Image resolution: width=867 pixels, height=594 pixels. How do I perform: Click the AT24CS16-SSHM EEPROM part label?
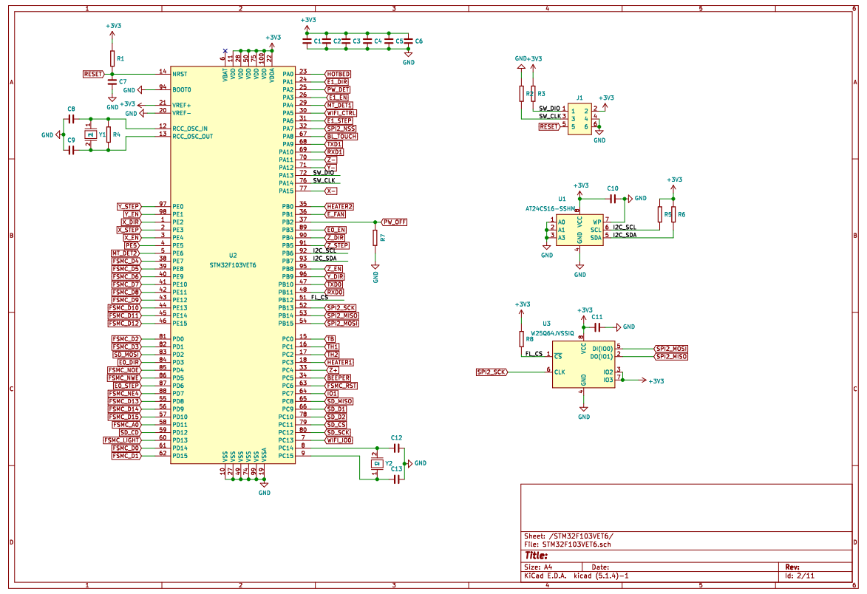[550, 209]
